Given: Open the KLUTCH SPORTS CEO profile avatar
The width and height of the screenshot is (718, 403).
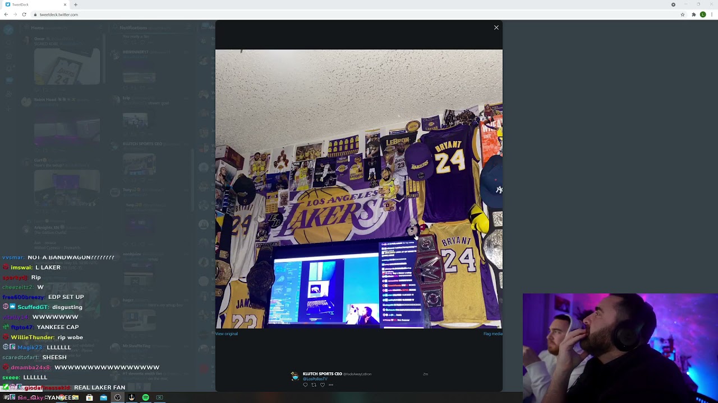Looking at the screenshot, I should point(294,376).
